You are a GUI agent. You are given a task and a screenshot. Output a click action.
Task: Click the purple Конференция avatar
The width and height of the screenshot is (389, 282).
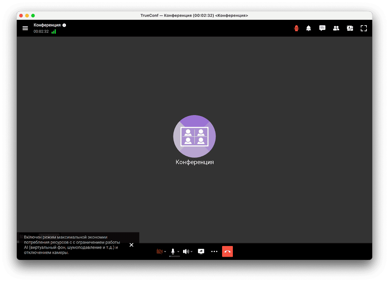(x=194, y=136)
